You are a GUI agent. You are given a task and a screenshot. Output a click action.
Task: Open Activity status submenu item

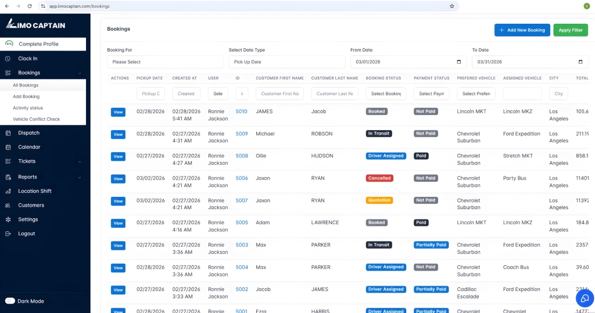[28, 108]
